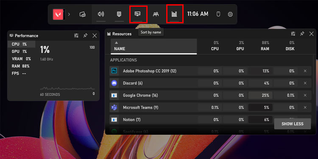Pin the Performance widget
Image resolution: width=318 pixels, height=159 pixels.
[85, 36]
